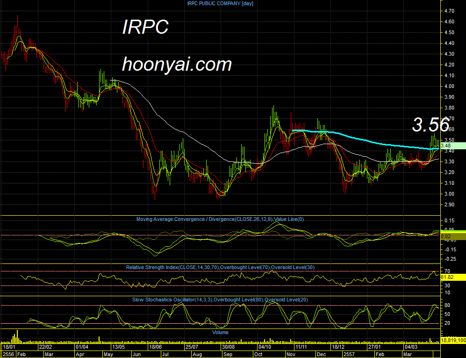Click the 50 level on Stochastics axis

[447, 314]
